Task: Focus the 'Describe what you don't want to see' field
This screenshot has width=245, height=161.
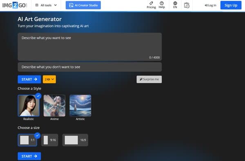Action: (x=90, y=67)
